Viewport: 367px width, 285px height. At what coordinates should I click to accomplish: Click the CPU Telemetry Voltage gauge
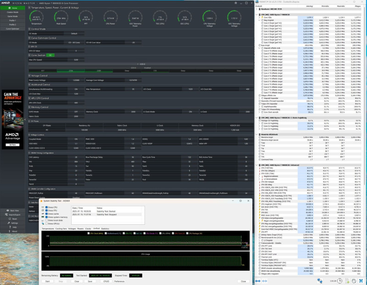coord(210,18)
